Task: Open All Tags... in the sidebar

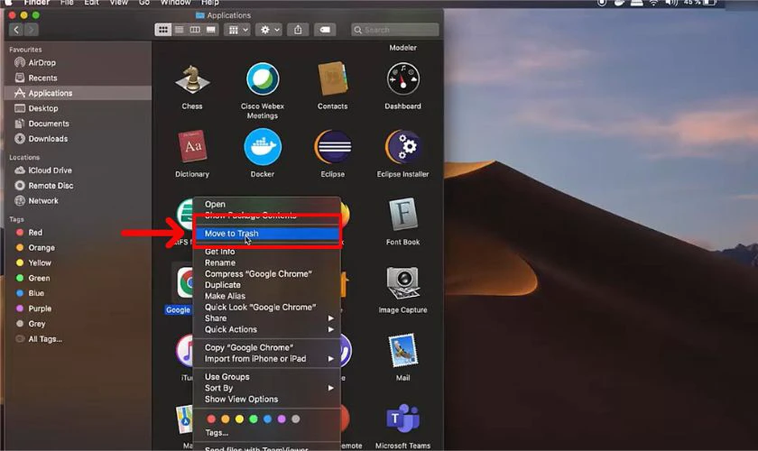Action: (x=78, y=339)
